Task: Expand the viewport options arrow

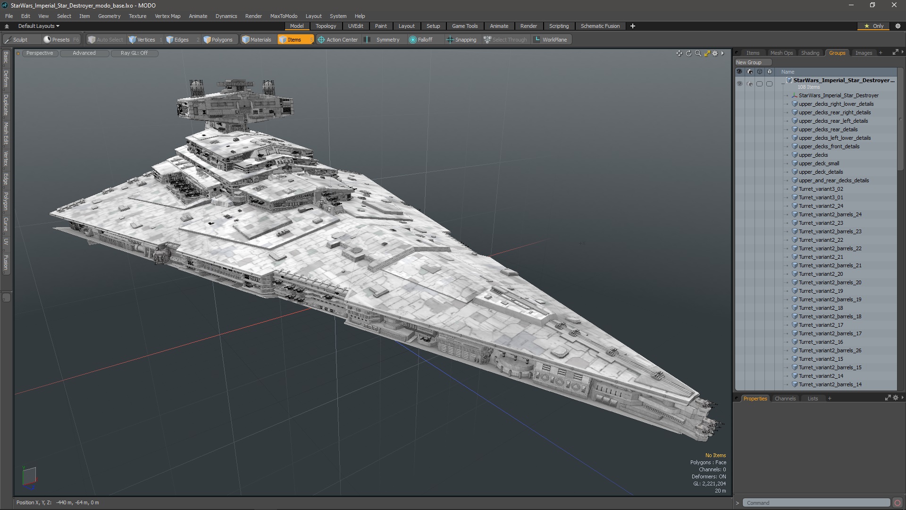Action: (722, 53)
